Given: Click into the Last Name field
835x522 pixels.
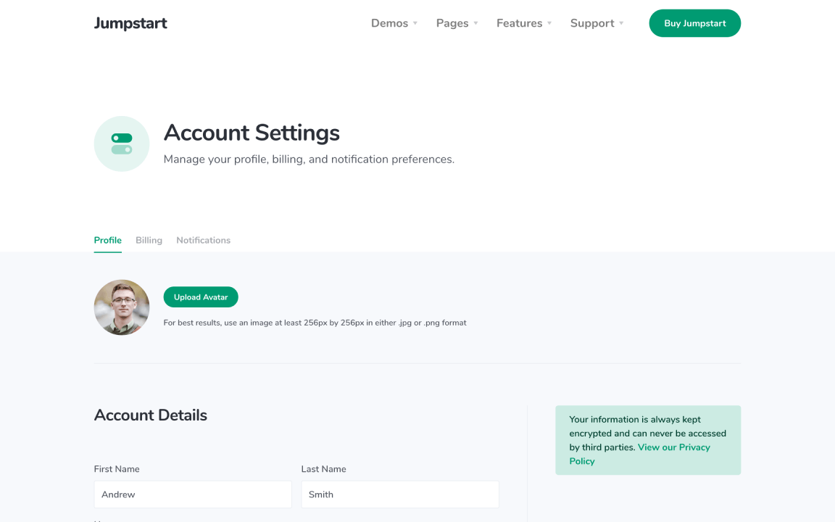Looking at the screenshot, I should click(x=400, y=494).
